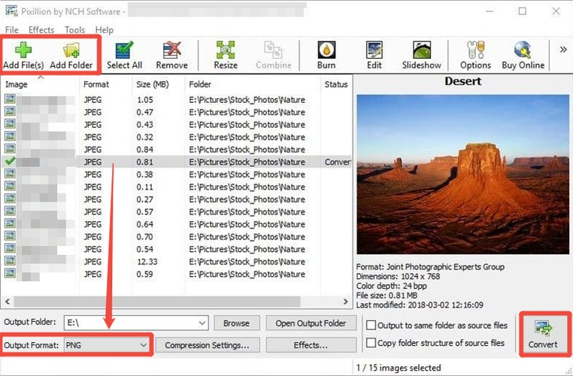Click the Open Output Folder button
This screenshot has width=573, height=376.
point(311,323)
